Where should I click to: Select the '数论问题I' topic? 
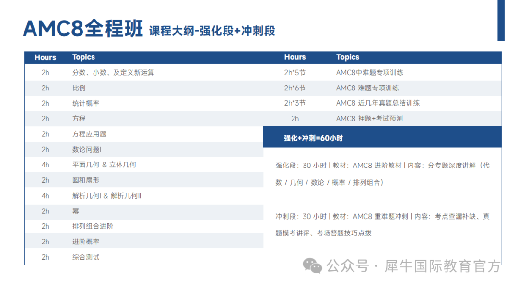(87, 150)
